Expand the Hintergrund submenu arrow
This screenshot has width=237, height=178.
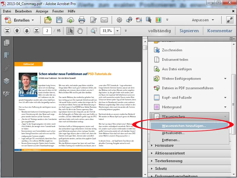tap(225, 107)
